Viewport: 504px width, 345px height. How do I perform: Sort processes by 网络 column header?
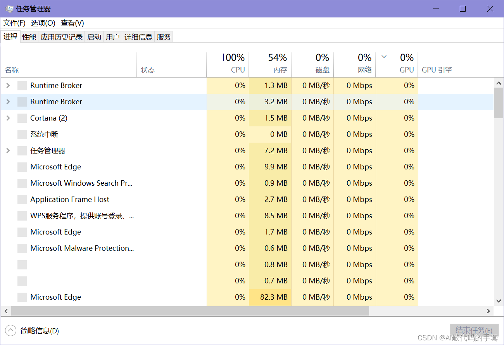pos(355,65)
